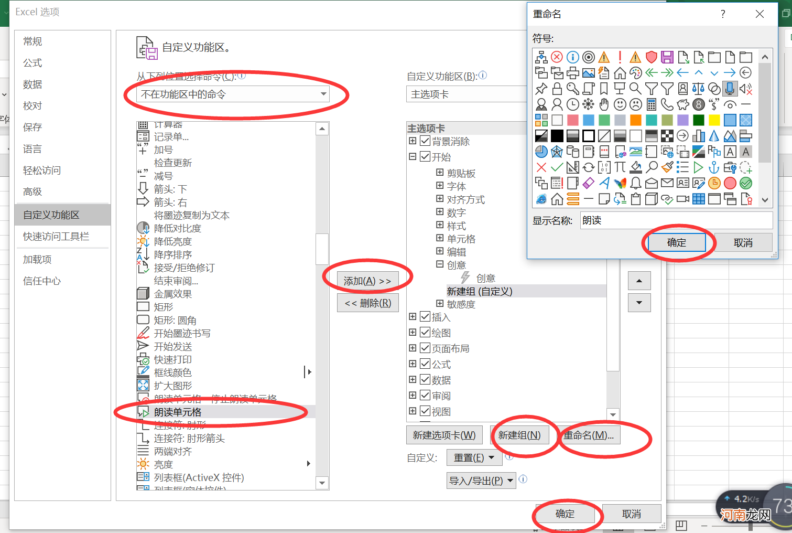Pick the purple floppy disk save symbol
This screenshot has width=792, height=533.
(x=667, y=57)
